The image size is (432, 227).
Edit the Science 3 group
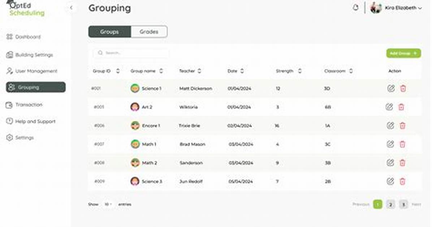(390, 181)
